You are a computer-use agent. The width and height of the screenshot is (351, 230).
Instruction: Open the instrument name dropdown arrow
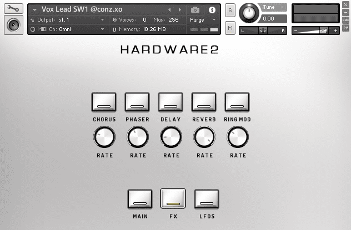click(x=34, y=10)
